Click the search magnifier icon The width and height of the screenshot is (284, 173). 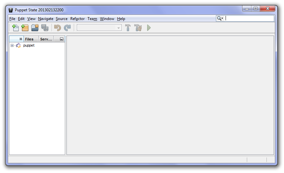coord(219,18)
